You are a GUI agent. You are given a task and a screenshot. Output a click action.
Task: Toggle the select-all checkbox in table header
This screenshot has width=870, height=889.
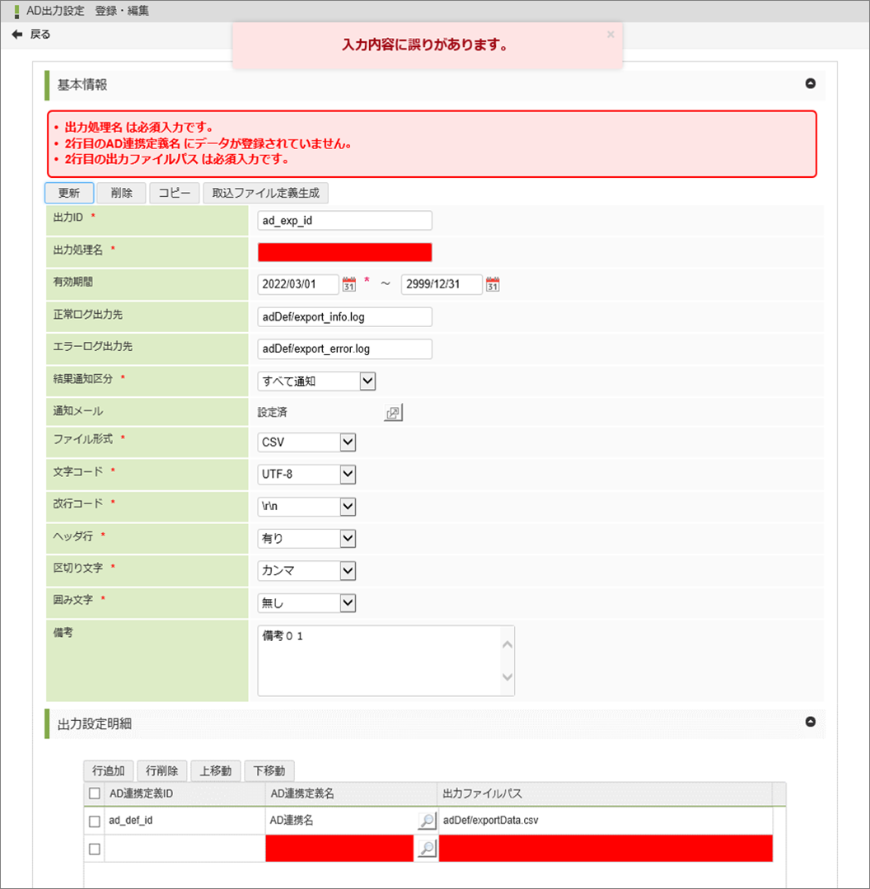point(95,793)
